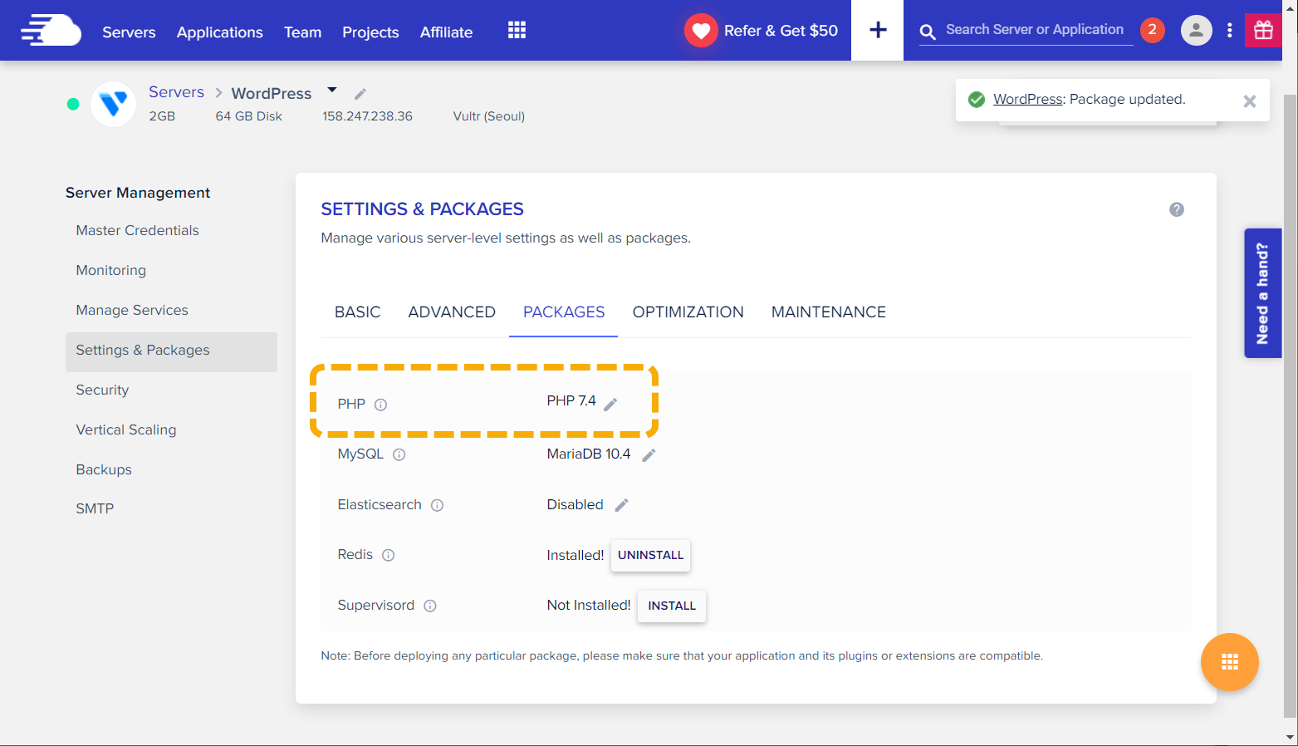The image size is (1298, 746).
Task: Switch to the ADVANCED tab
Action: click(x=452, y=312)
